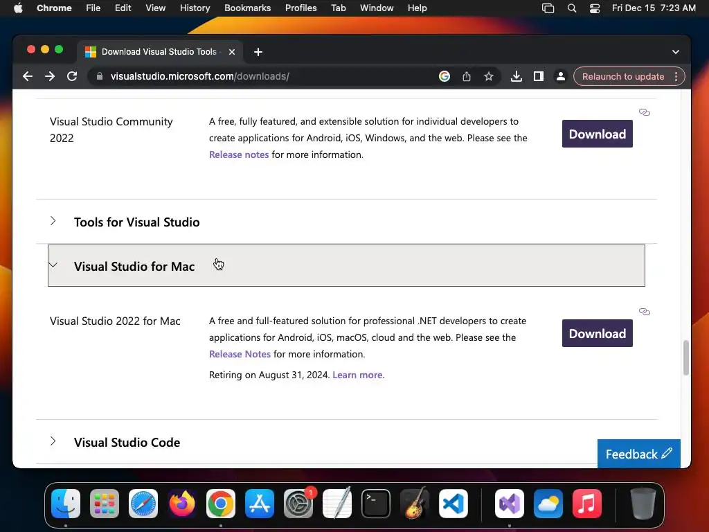Open the Chrome app menu
Viewport: 709px width, 532px height.
tap(54, 8)
